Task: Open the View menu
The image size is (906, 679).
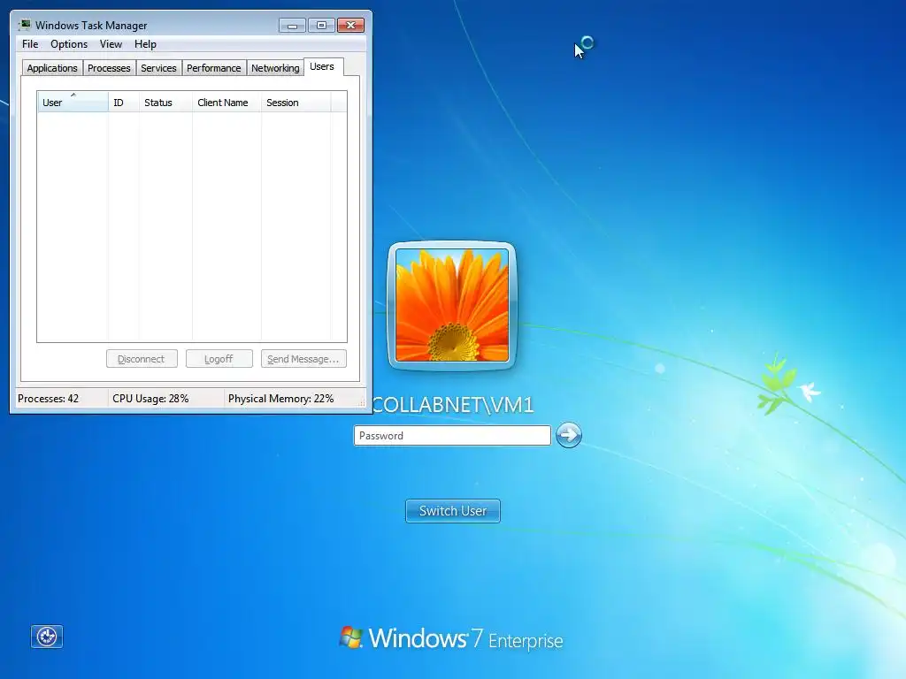Action: [x=111, y=44]
